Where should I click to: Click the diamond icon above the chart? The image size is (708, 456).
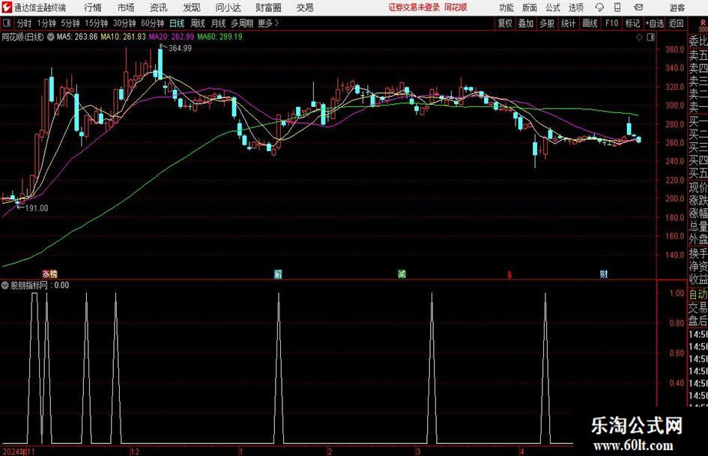point(639,37)
